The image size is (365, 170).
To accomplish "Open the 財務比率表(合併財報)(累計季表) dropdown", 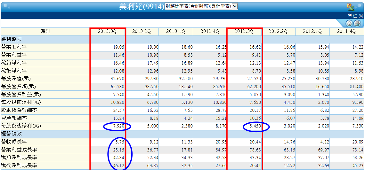I will (201, 6).
